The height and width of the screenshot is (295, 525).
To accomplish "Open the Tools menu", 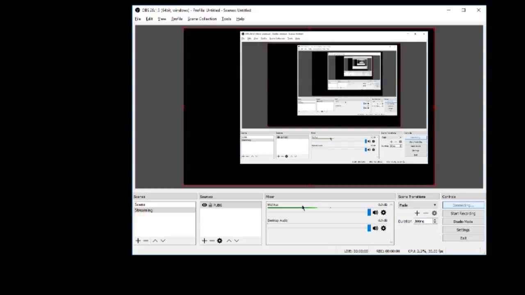I will point(226,19).
